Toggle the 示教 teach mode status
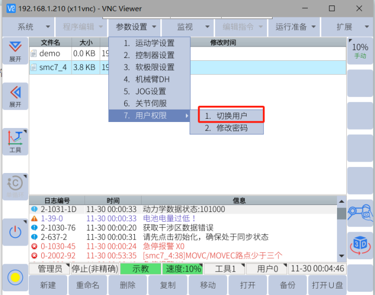This screenshot has width=375, height=295. pyautogui.click(x=140, y=268)
